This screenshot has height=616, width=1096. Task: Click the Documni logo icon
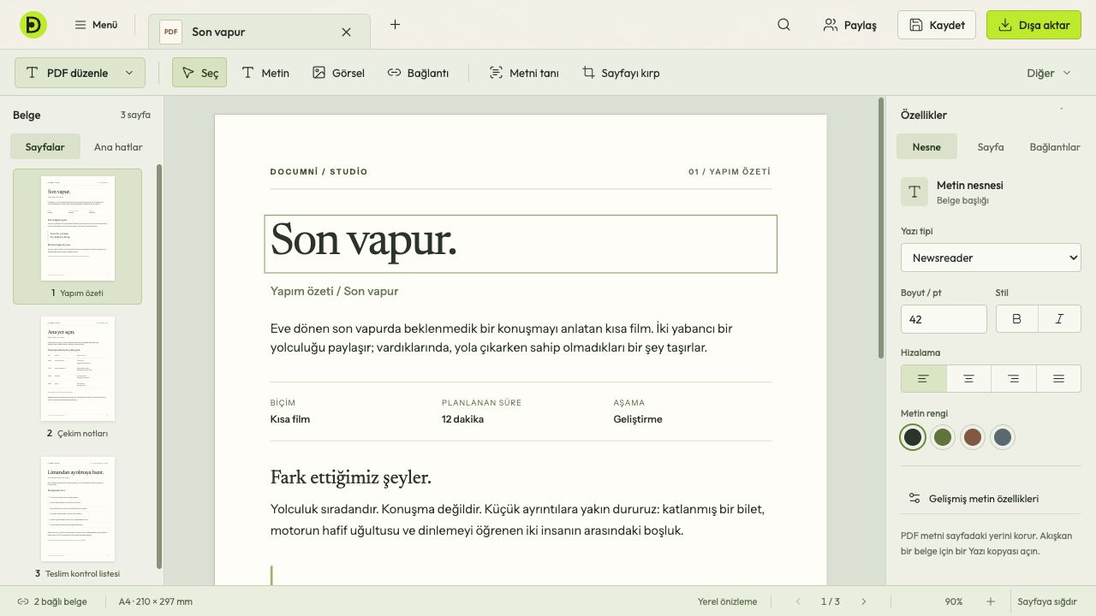pyautogui.click(x=33, y=25)
